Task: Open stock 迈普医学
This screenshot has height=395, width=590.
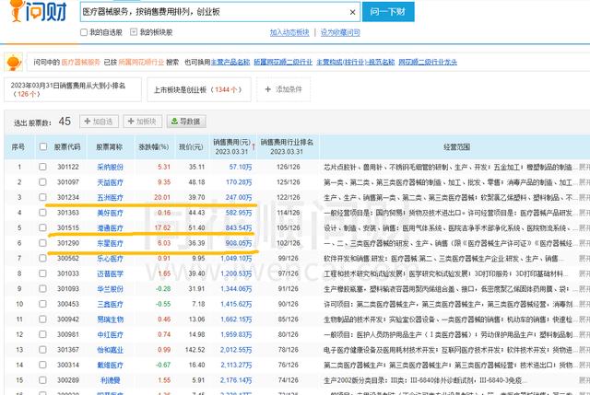Action: 110,273
